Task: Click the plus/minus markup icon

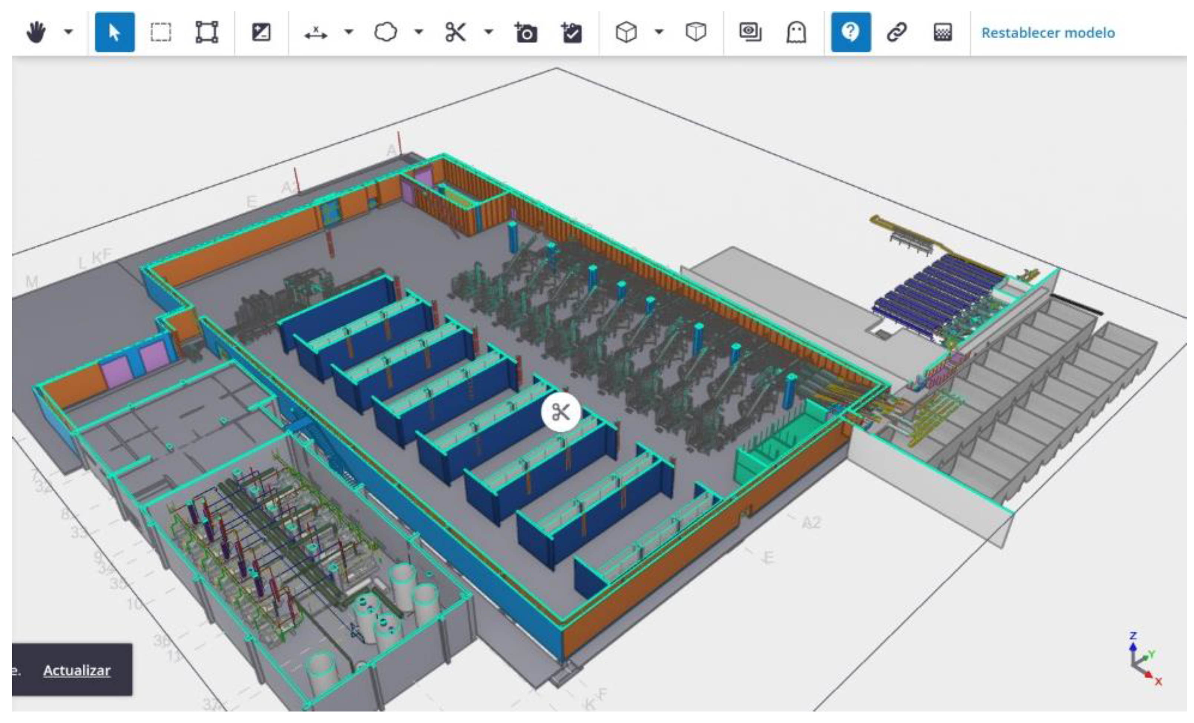Action: click(x=261, y=33)
